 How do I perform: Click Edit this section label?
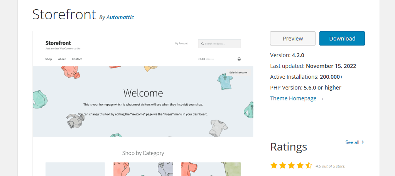click(x=238, y=73)
